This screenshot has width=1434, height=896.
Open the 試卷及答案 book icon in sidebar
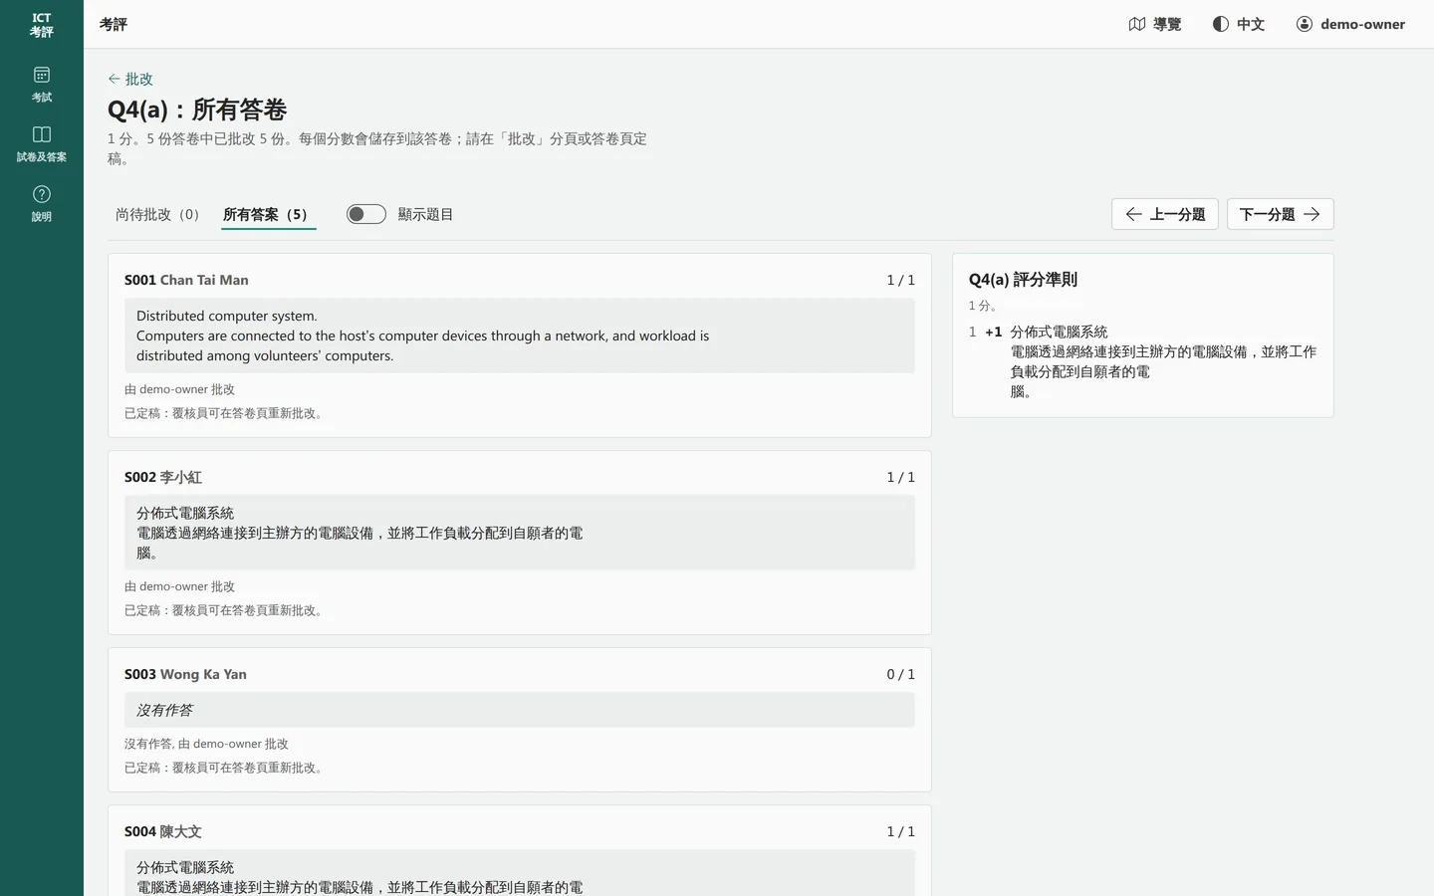click(x=42, y=144)
